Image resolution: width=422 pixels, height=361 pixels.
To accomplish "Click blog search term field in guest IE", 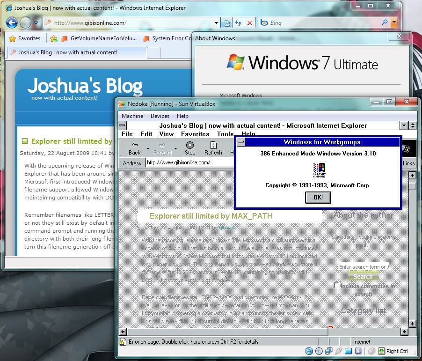I will tap(364, 267).
